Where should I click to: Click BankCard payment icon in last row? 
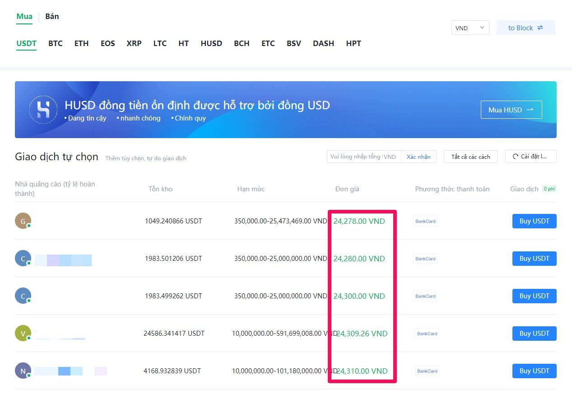(427, 371)
